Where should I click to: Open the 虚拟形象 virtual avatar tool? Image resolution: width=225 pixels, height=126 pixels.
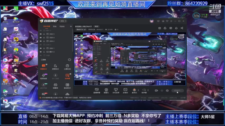(44, 86)
